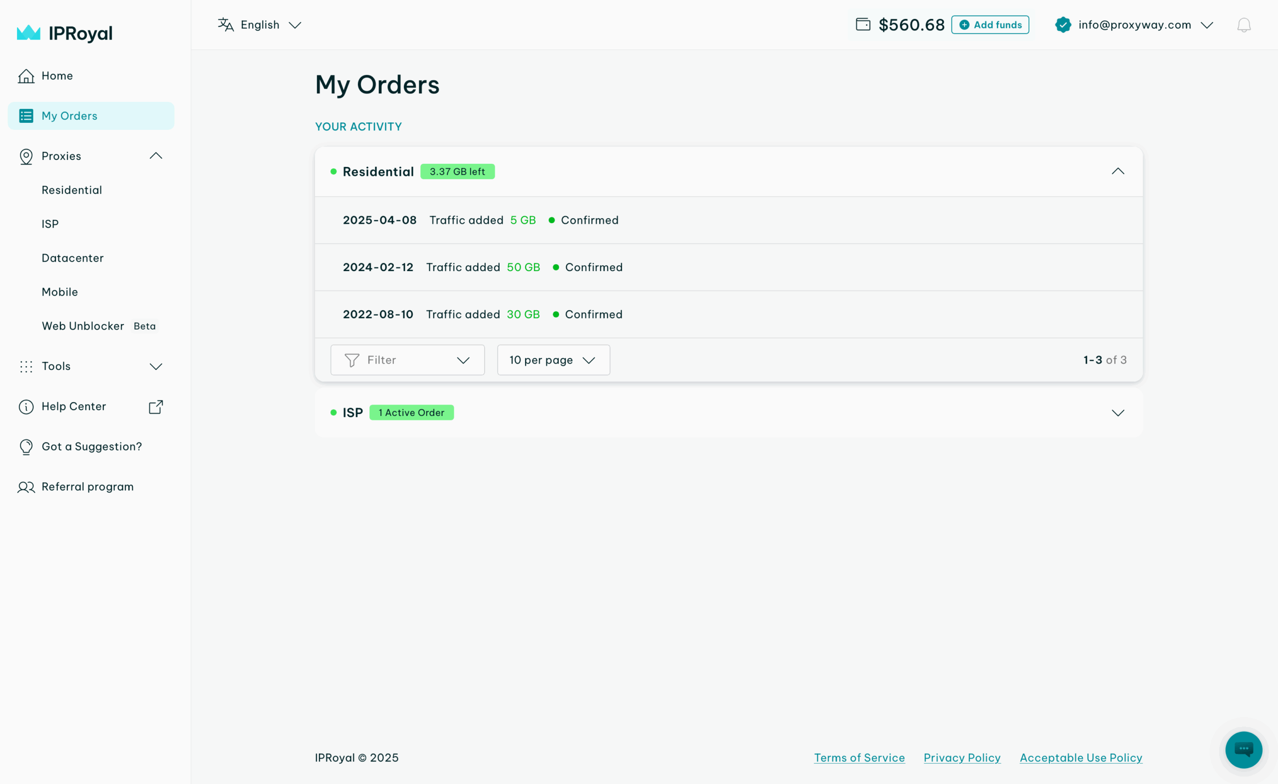Viewport: 1278px width, 784px height.
Task: Collapse the Proxies sidebar section
Action: click(x=156, y=156)
